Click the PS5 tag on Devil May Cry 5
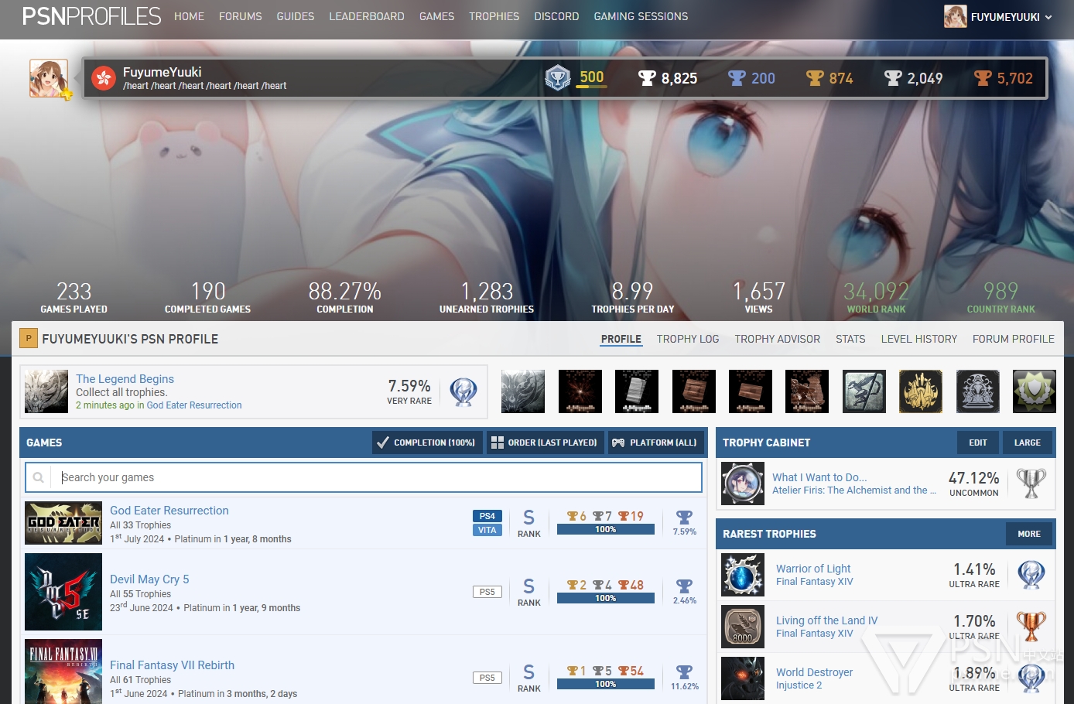 pyautogui.click(x=487, y=592)
